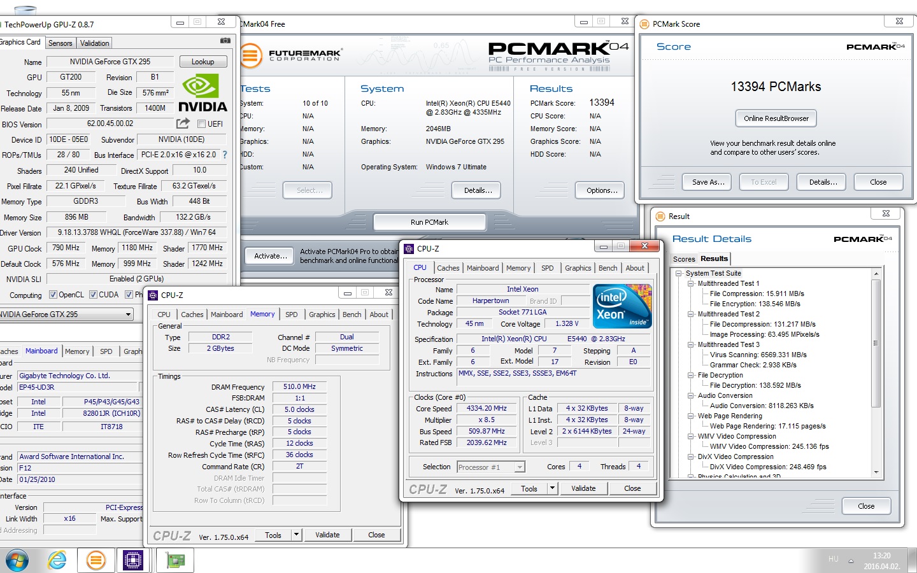Collapse the Multithreaded Test 3 node
This screenshot has width=917, height=573.
(x=691, y=345)
